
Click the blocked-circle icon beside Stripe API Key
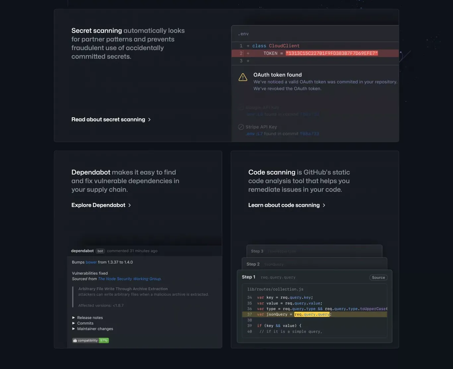[241, 127]
